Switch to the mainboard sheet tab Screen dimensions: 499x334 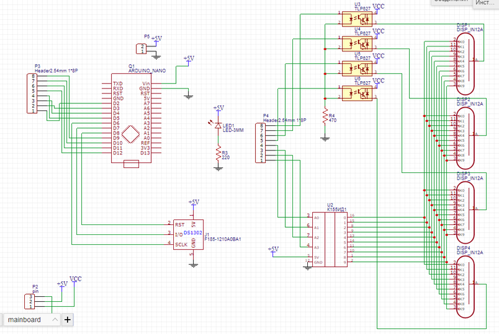point(26,320)
